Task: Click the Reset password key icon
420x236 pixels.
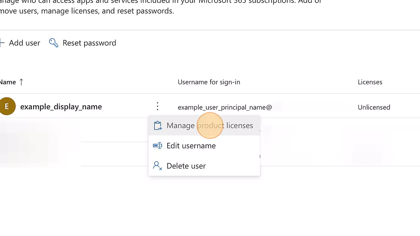Action: (x=53, y=43)
